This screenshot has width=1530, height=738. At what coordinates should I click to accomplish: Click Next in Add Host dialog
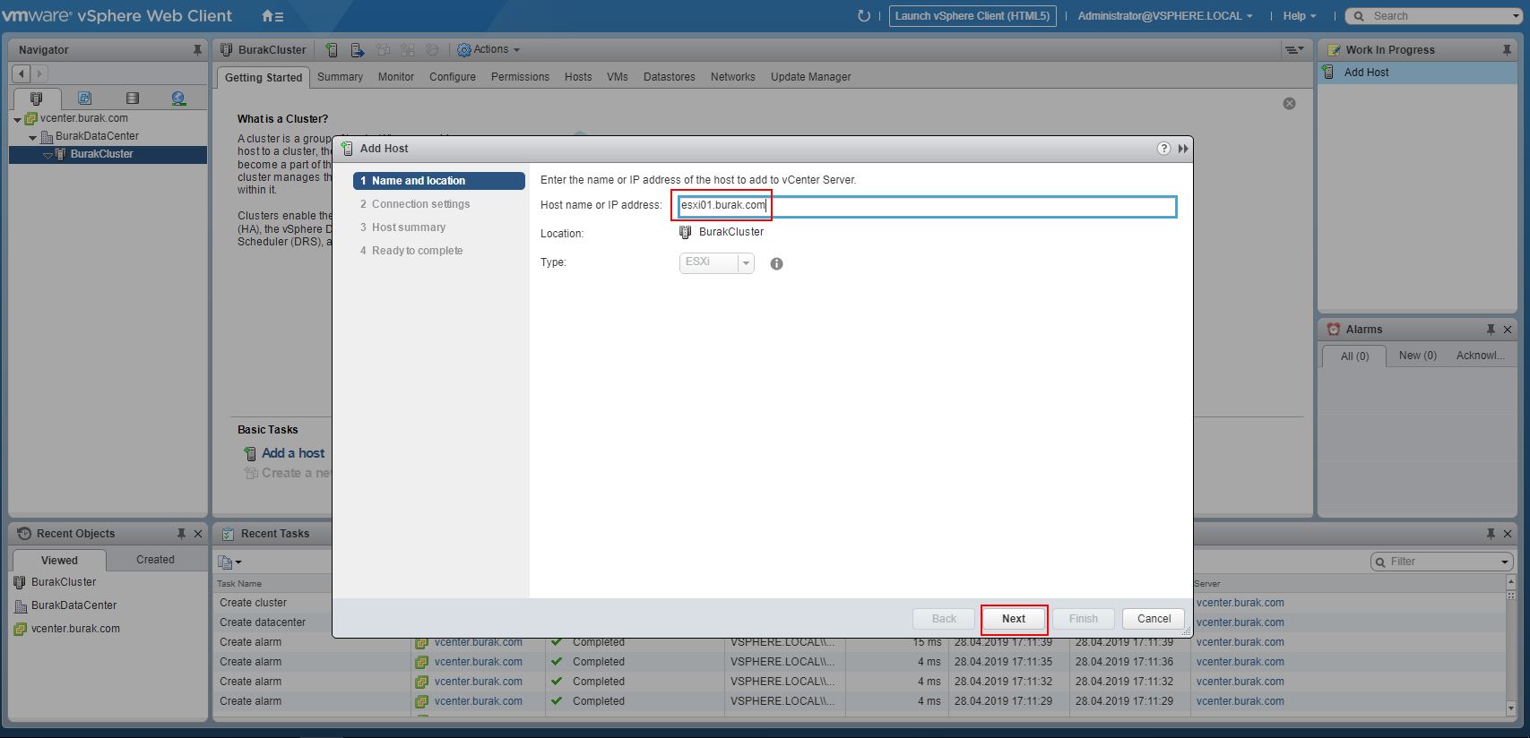tap(1014, 619)
